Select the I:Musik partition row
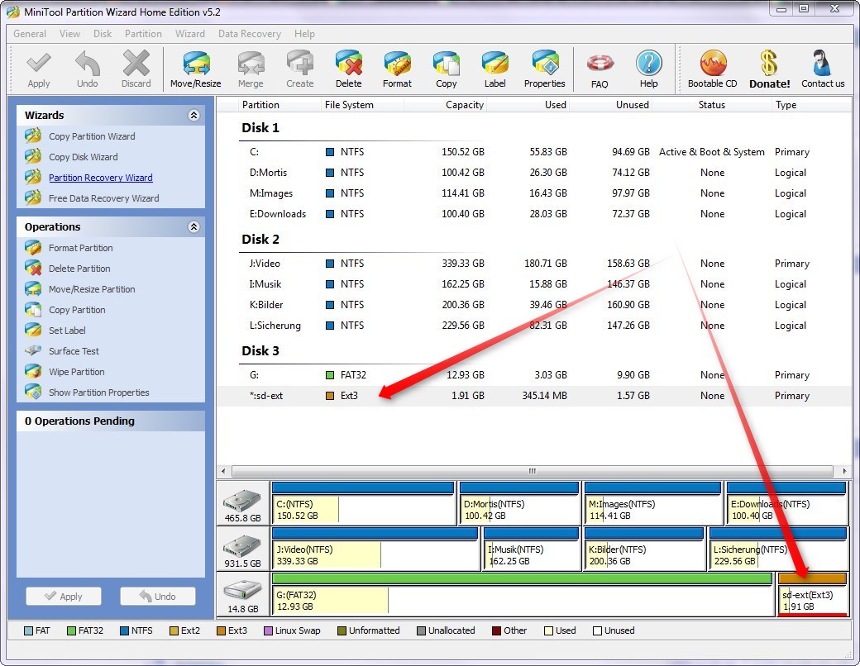The image size is (860, 666). tap(535, 284)
